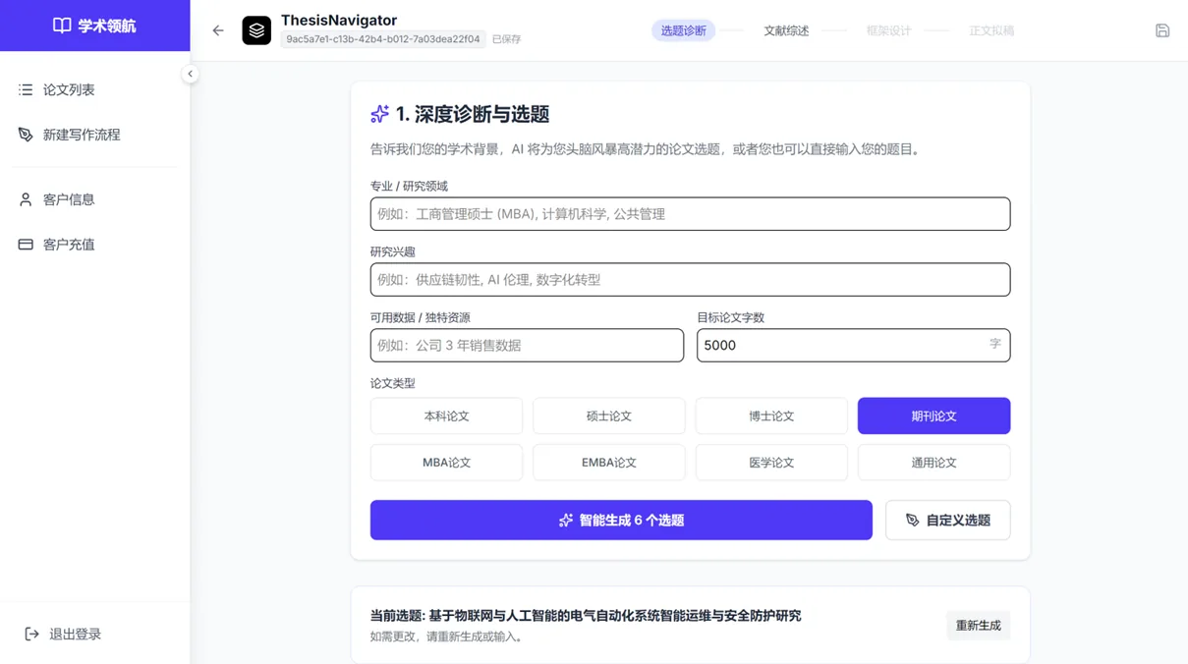Select the 硕士论文 type

point(609,416)
